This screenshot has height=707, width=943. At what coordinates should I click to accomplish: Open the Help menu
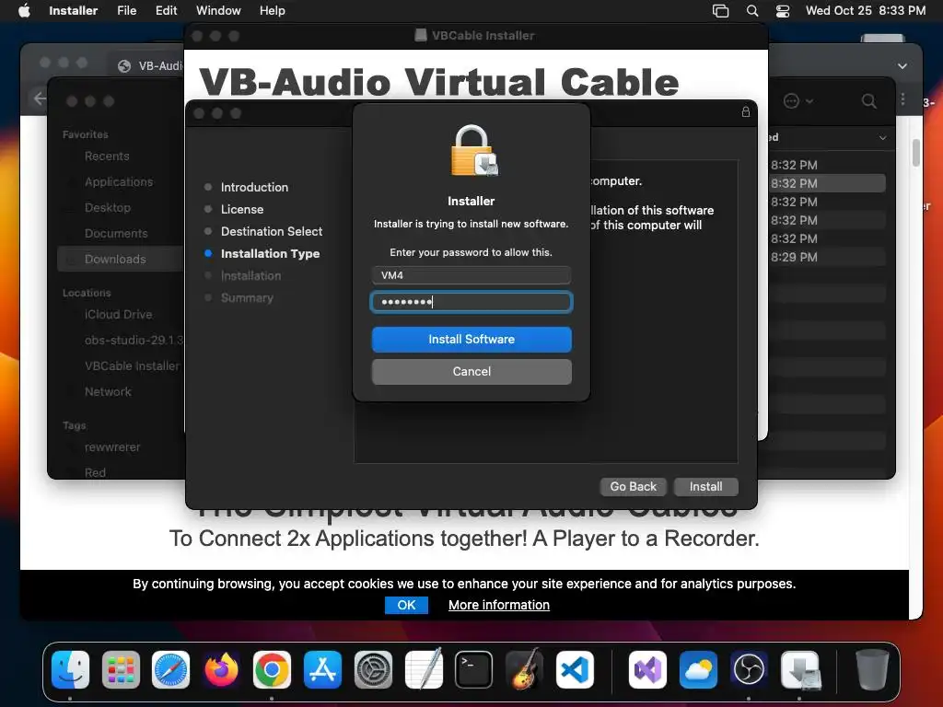[273, 10]
